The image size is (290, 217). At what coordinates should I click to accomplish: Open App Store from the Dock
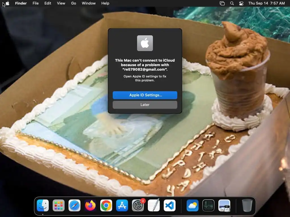click(x=122, y=205)
